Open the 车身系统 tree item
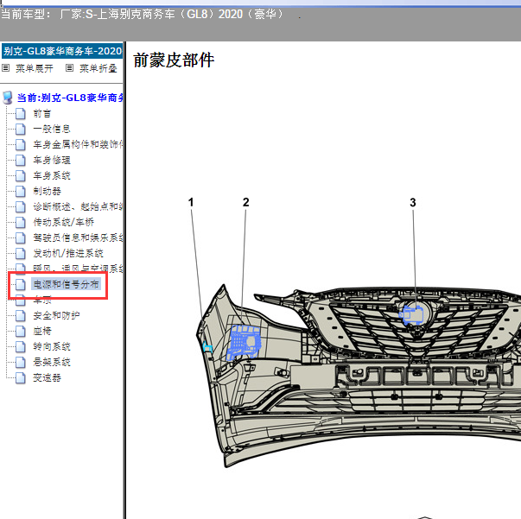Screen dimensions: 521x519 point(52,175)
